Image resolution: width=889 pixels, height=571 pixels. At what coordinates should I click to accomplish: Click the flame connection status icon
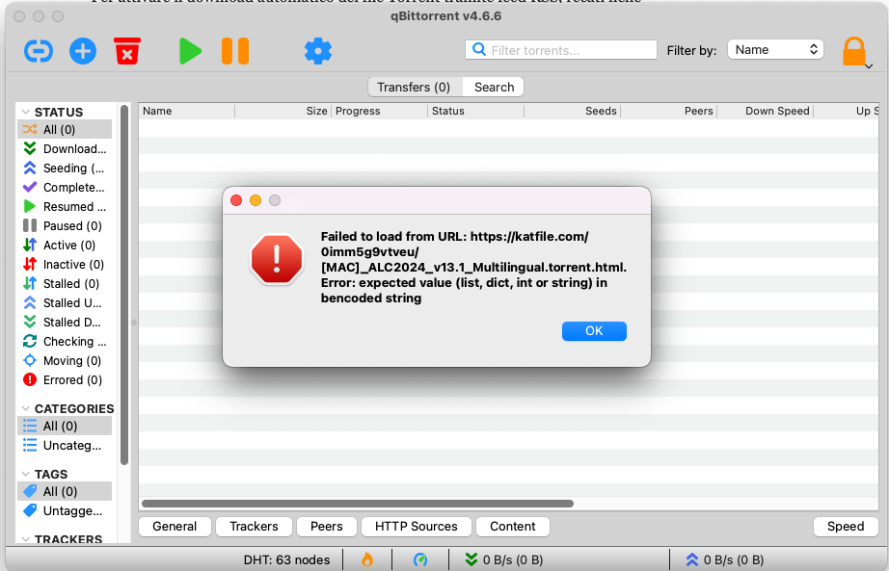[x=367, y=559]
